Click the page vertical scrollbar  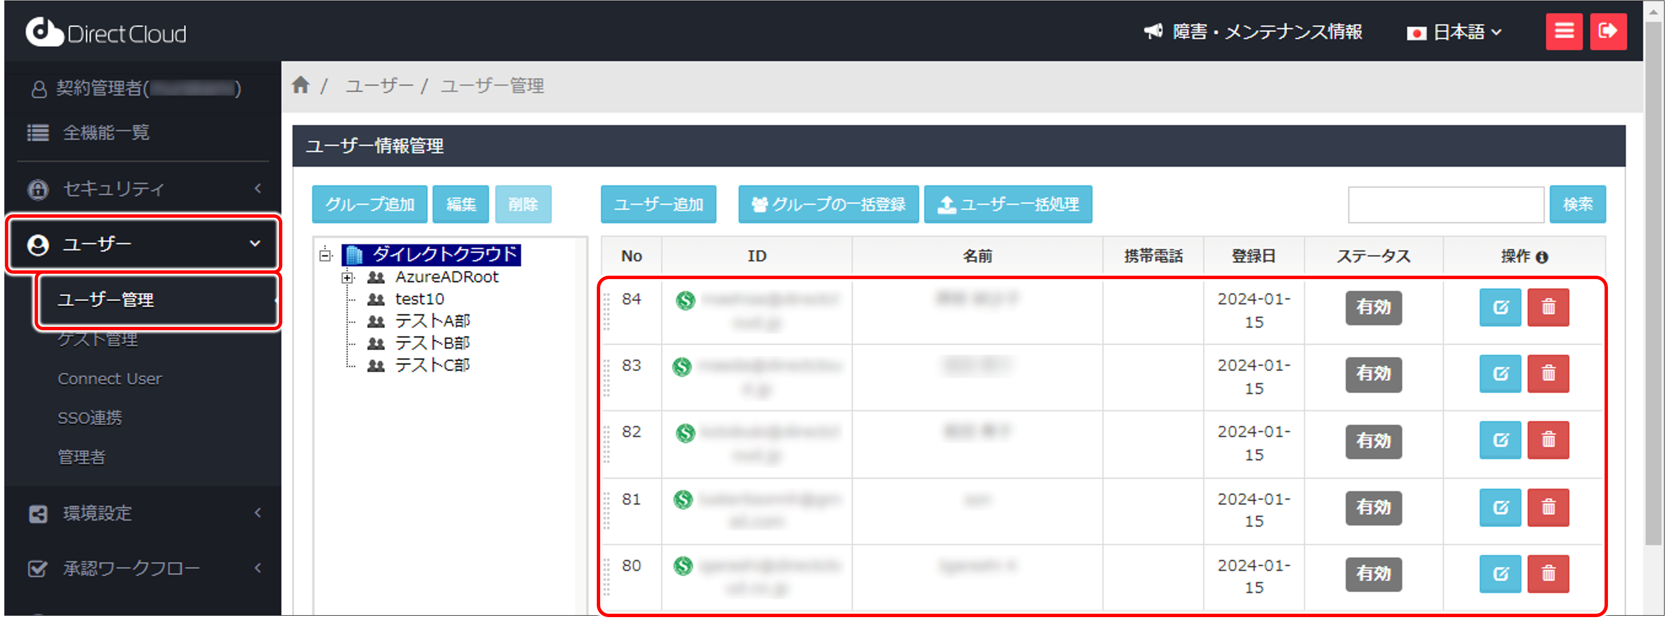(x=1654, y=284)
